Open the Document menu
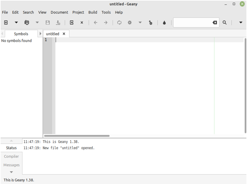Viewport: 247px width, 184px height. pos(59,12)
